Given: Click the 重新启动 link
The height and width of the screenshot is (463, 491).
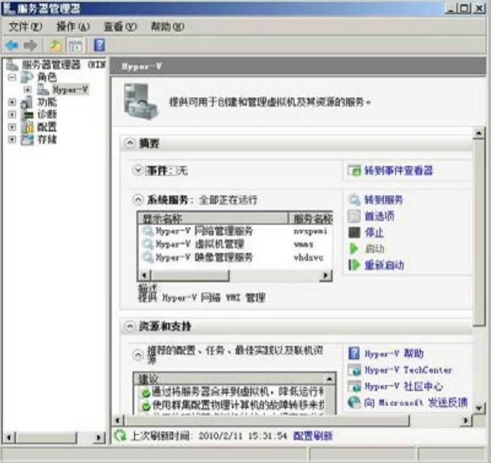Looking at the screenshot, I should pyautogui.click(x=384, y=265).
